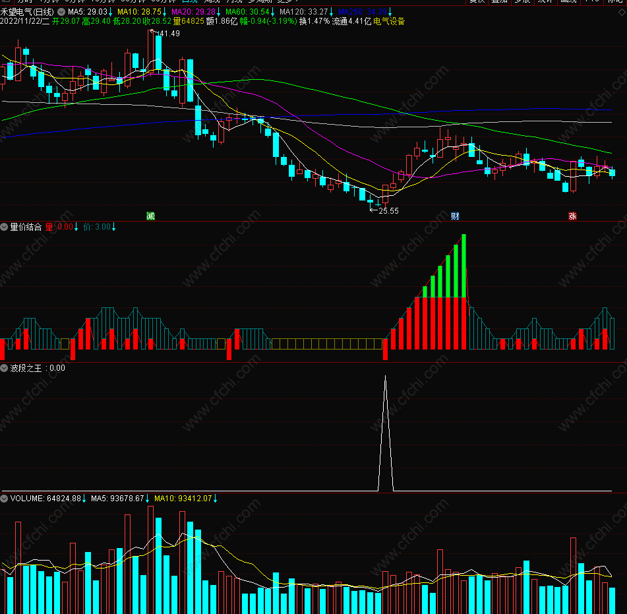The height and width of the screenshot is (614, 627).
Task: Click the arrow beside MA60: 30.54
Action: 272,12
